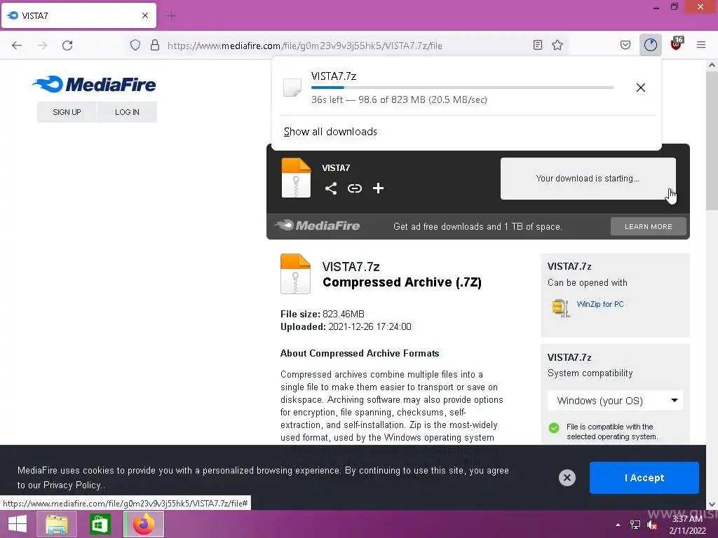Image resolution: width=718 pixels, height=538 pixels.
Task: Cancel the VISTA7.7z download
Action: click(641, 88)
